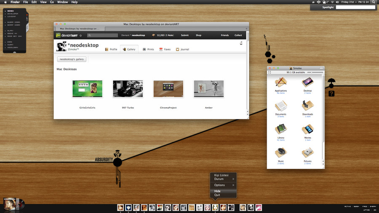Choose Hide in the context menu
The width and height of the screenshot is (379, 213).
point(223,191)
